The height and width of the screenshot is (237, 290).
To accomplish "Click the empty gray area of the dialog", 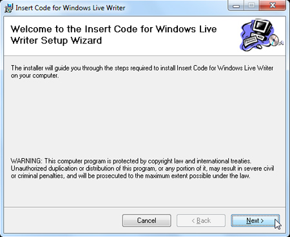I will [x=145, y=118].
